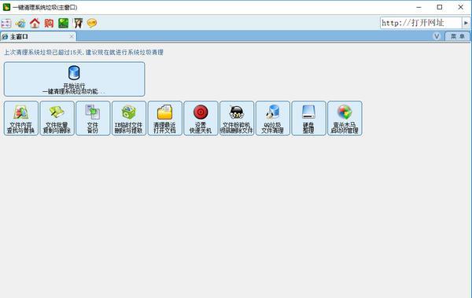Open 文件内容查找与替换 tool
This screenshot has width=472, height=298.
pyautogui.click(x=21, y=118)
